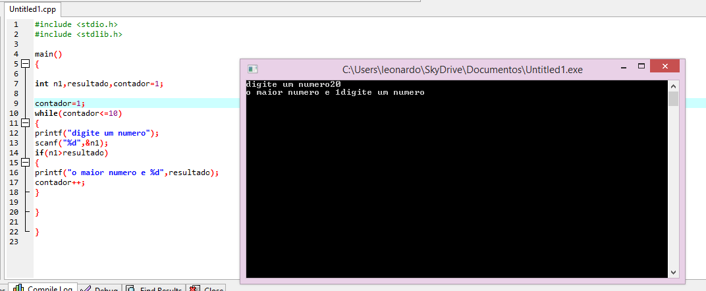The width and height of the screenshot is (706, 291).
Task: Select the Untitled1.cpp editor tab
Action: coord(32,9)
